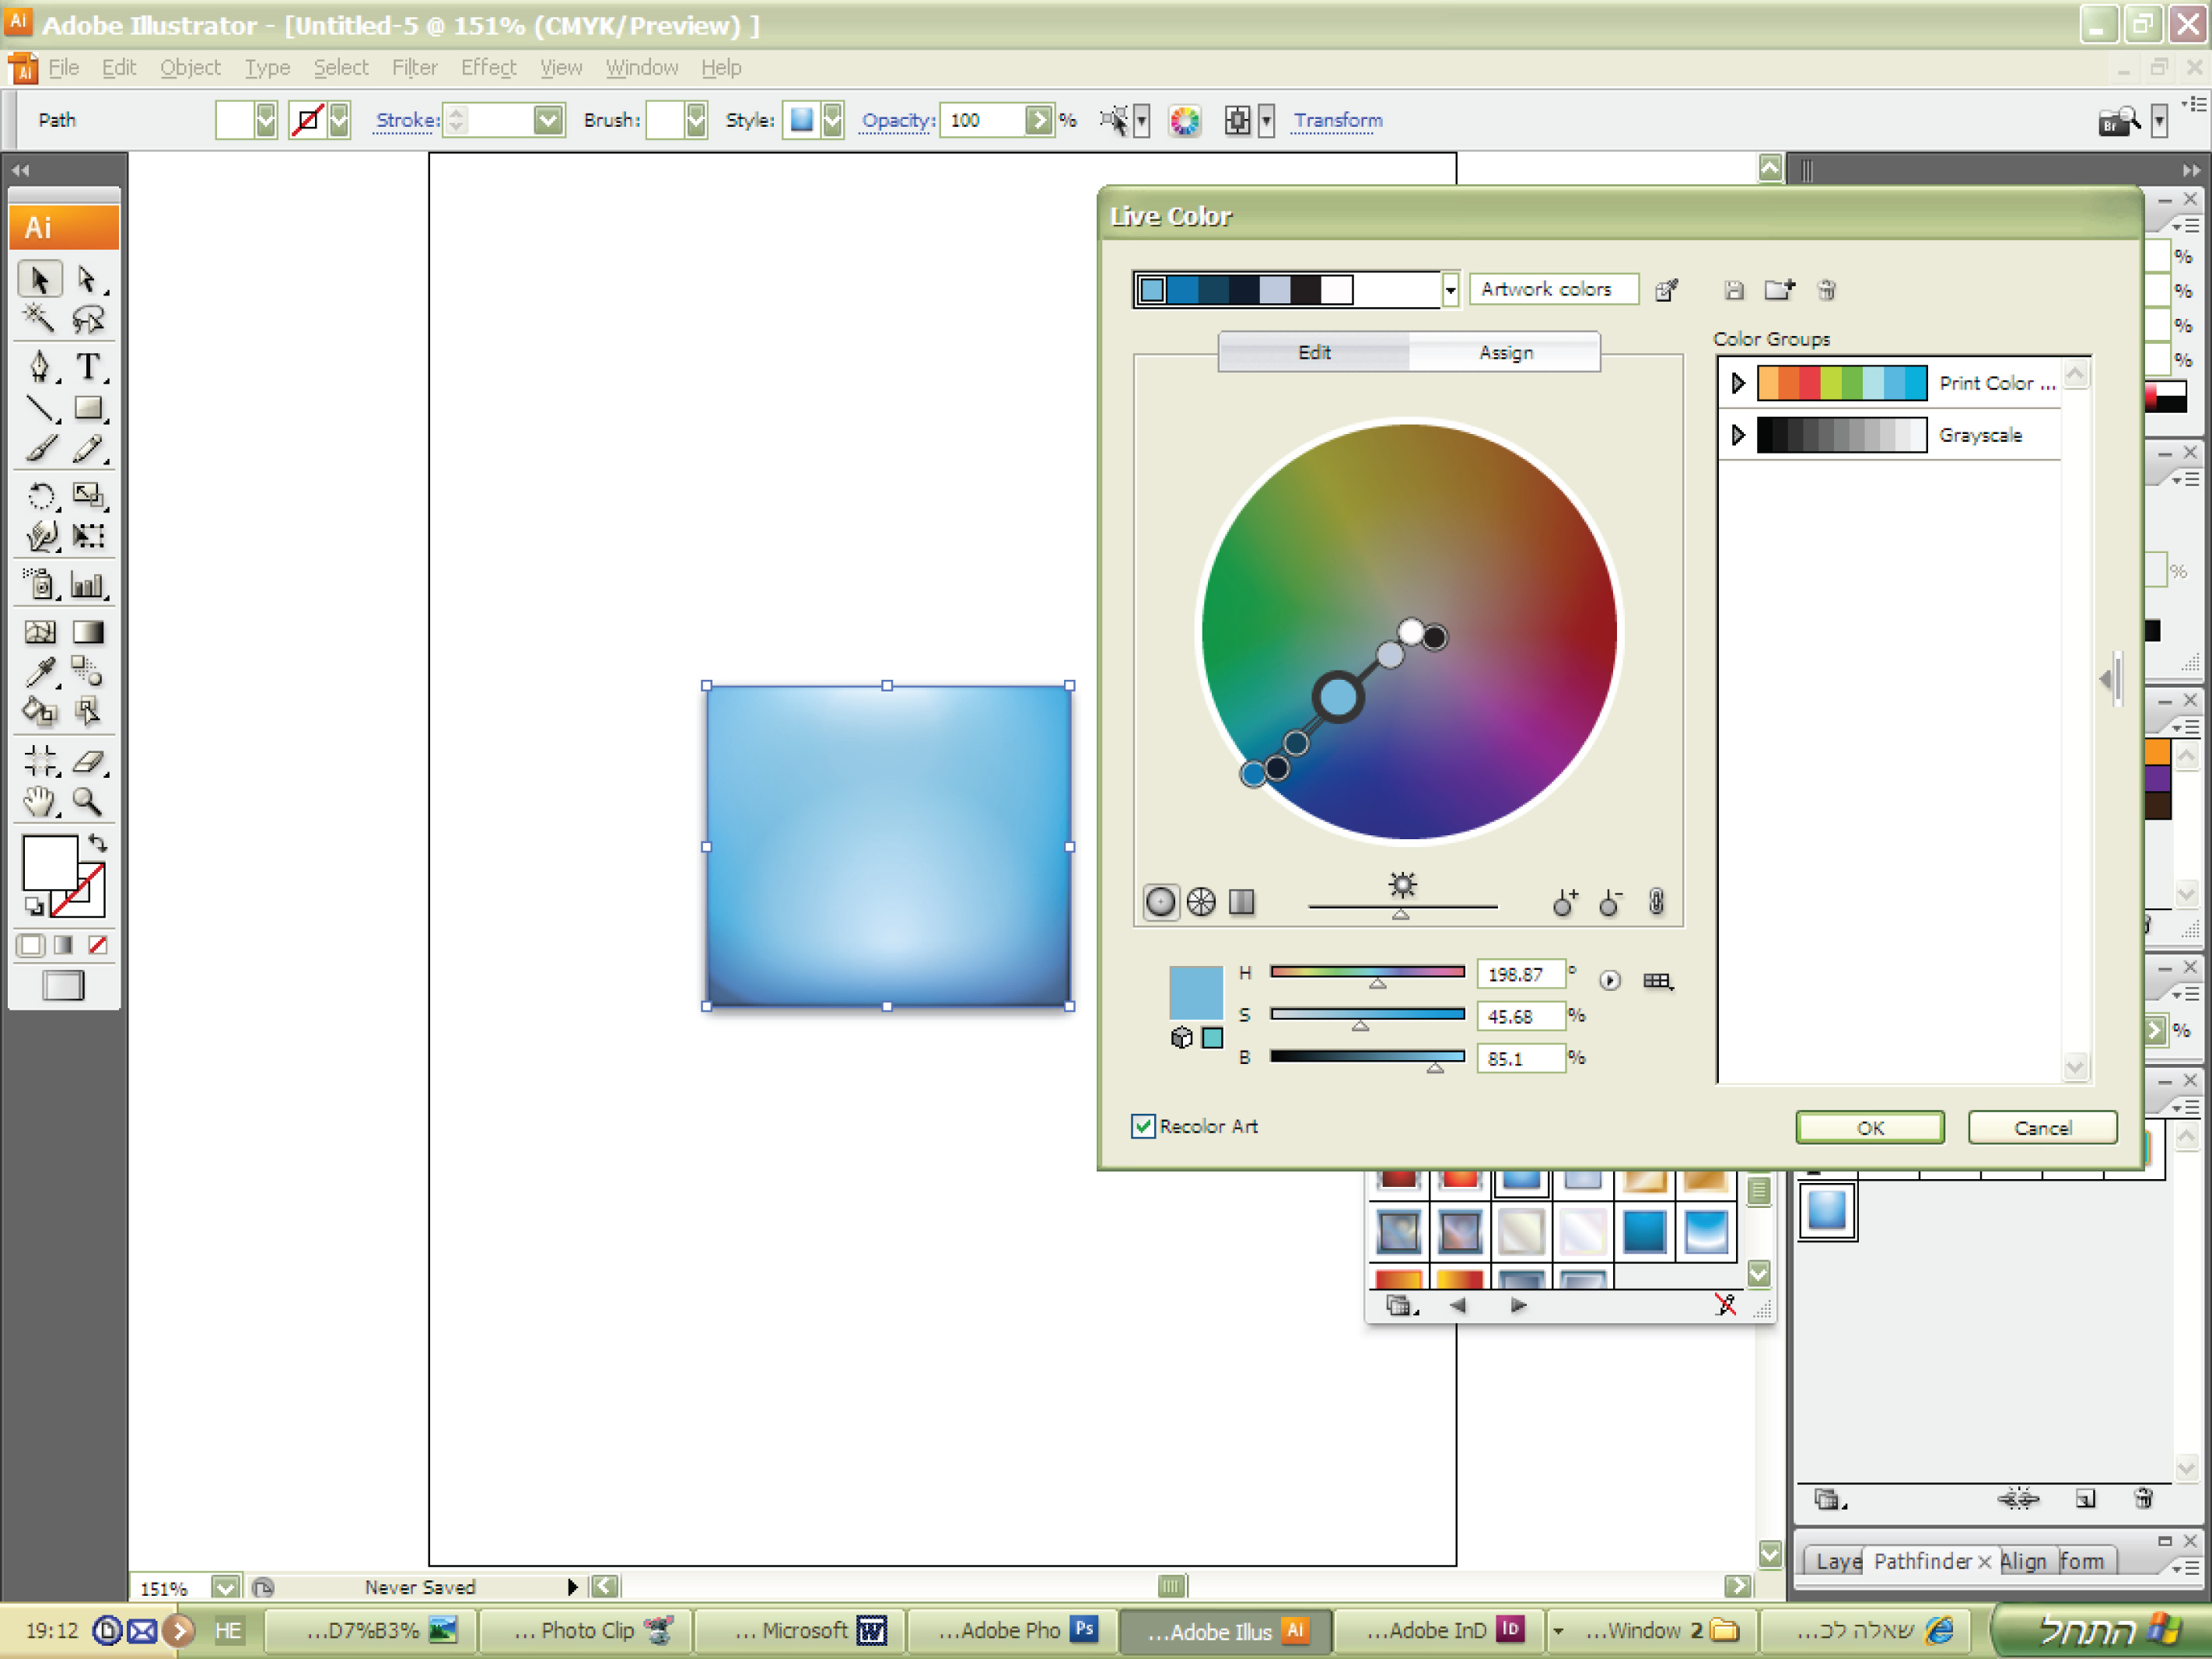Click Cancel in Live Color dialog
2212x1659 pixels.
(x=2042, y=1128)
